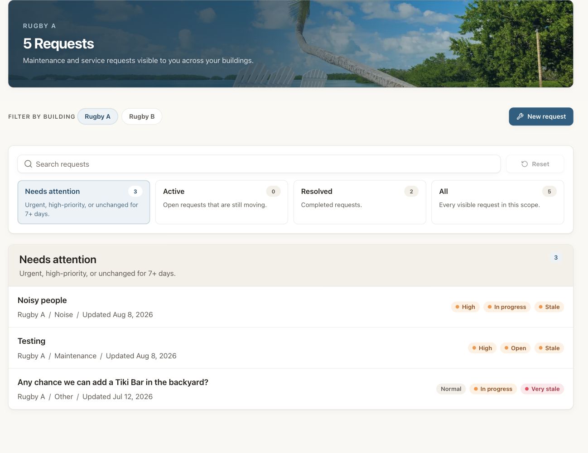The height and width of the screenshot is (453, 588).
Task: Click the High badge on Noisy people
Action: (x=465, y=307)
